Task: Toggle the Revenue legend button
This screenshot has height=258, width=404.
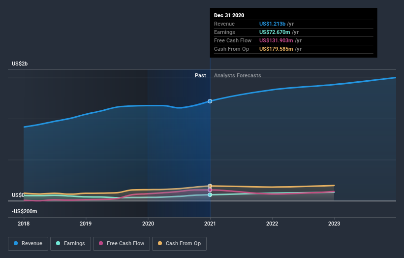Action: tap(28, 244)
